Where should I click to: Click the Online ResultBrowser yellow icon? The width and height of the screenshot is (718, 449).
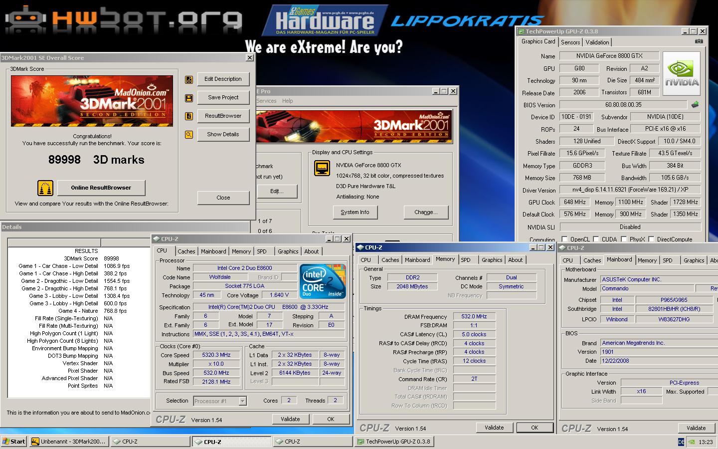(45, 188)
